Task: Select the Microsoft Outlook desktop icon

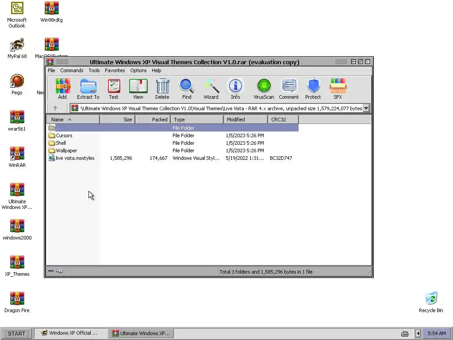Action: (17, 15)
